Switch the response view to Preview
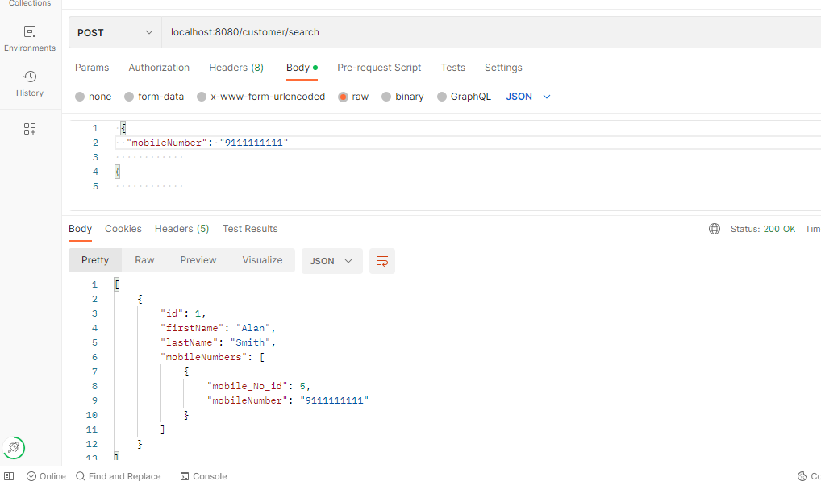 coord(198,260)
